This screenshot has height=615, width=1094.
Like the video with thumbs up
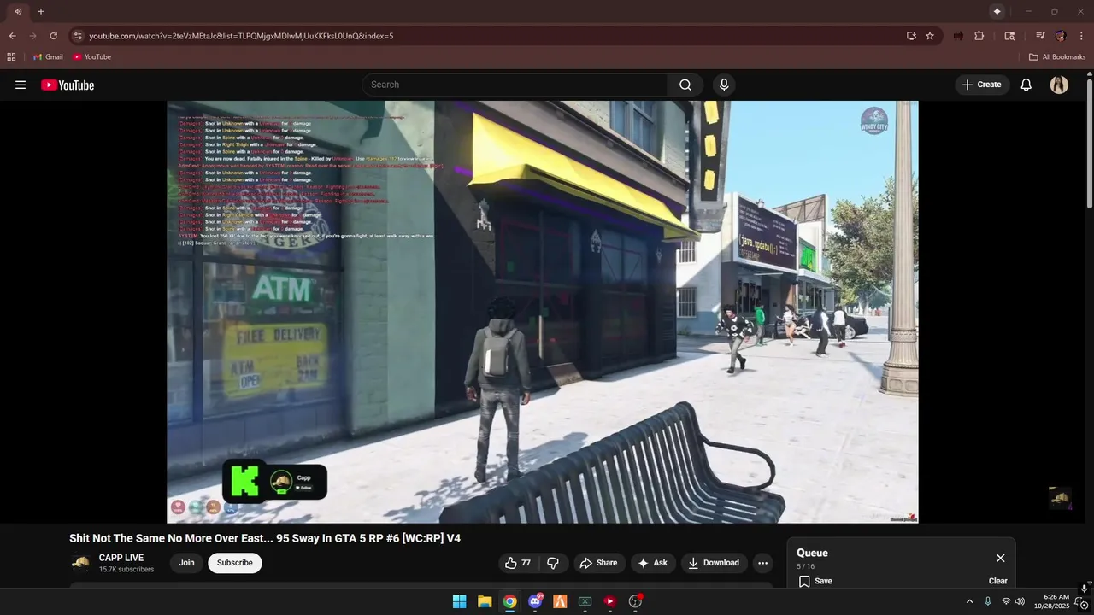(519, 563)
